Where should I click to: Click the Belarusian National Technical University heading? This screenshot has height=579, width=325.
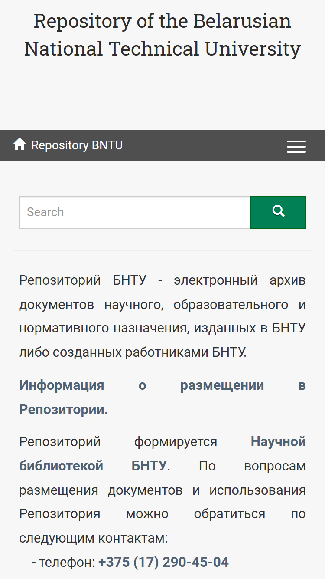(162, 35)
